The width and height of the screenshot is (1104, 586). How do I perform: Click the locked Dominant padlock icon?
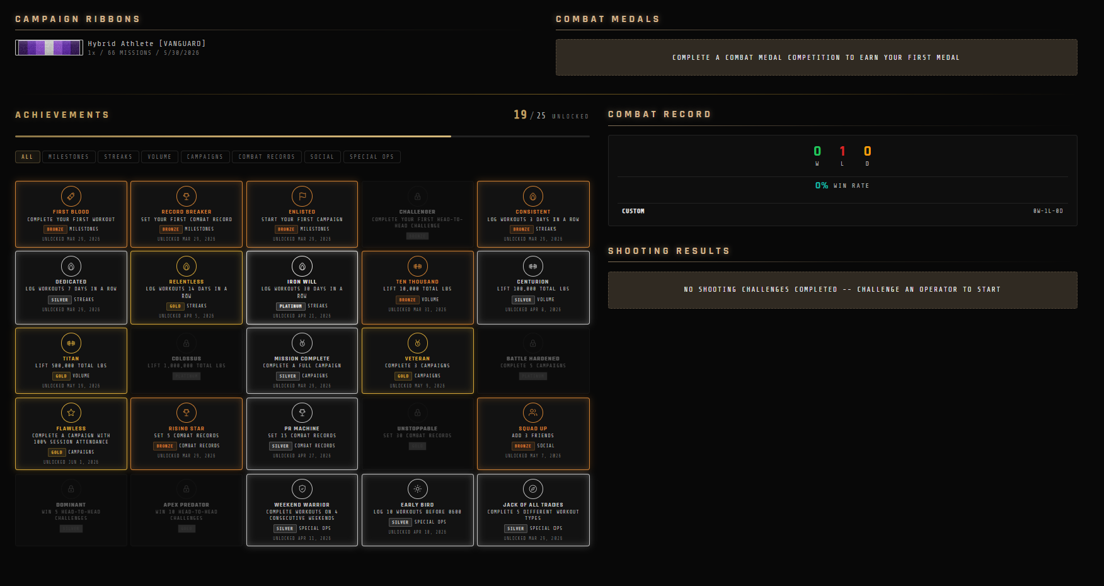point(71,489)
